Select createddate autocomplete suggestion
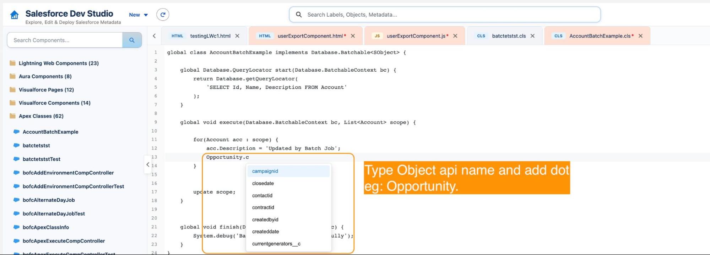The image size is (710, 255). [x=288, y=232]
